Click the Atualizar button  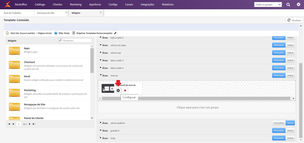(x=294, y=20)
